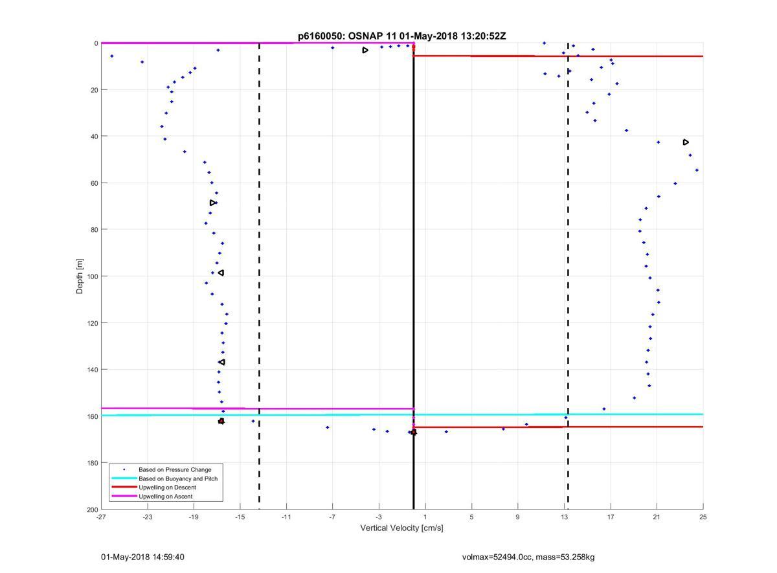Click the magenta line swatch in legend
777x573 pixels.
(x=124, y=497)
